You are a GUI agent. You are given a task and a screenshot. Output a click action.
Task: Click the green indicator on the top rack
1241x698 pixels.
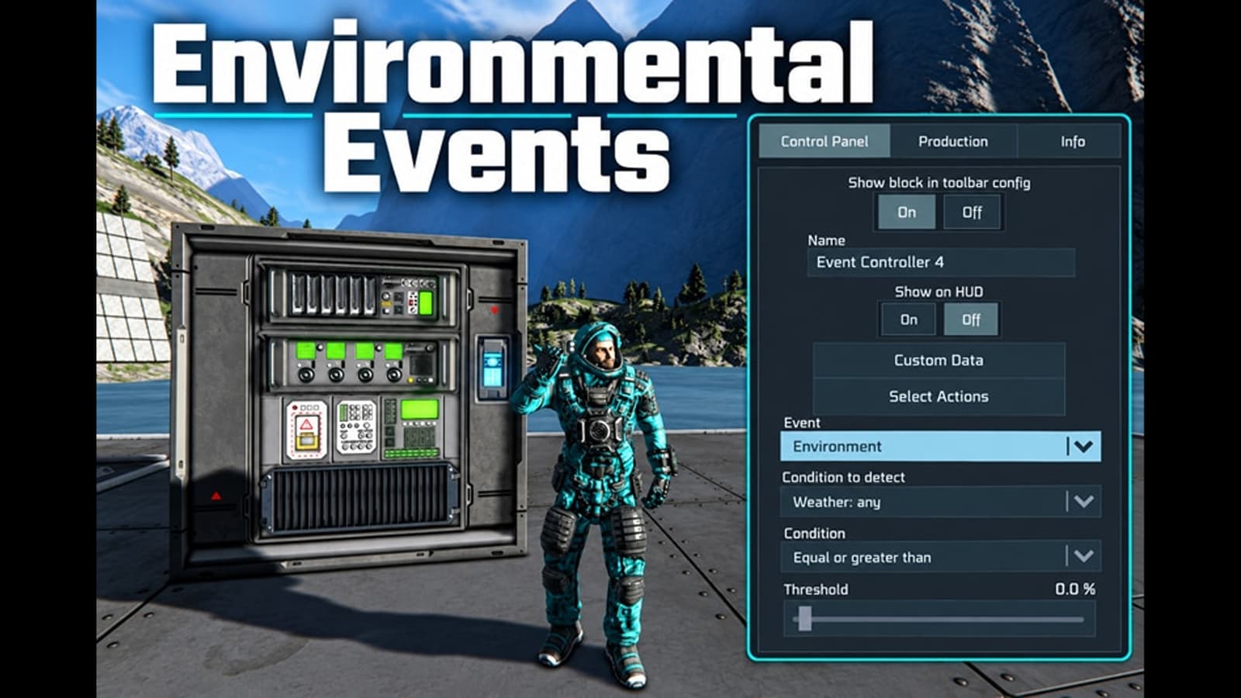[426, 302]
